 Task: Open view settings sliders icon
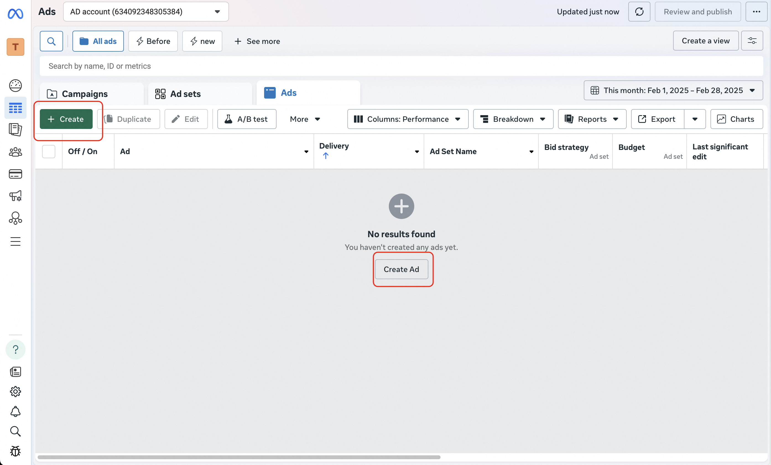point(752,41)
